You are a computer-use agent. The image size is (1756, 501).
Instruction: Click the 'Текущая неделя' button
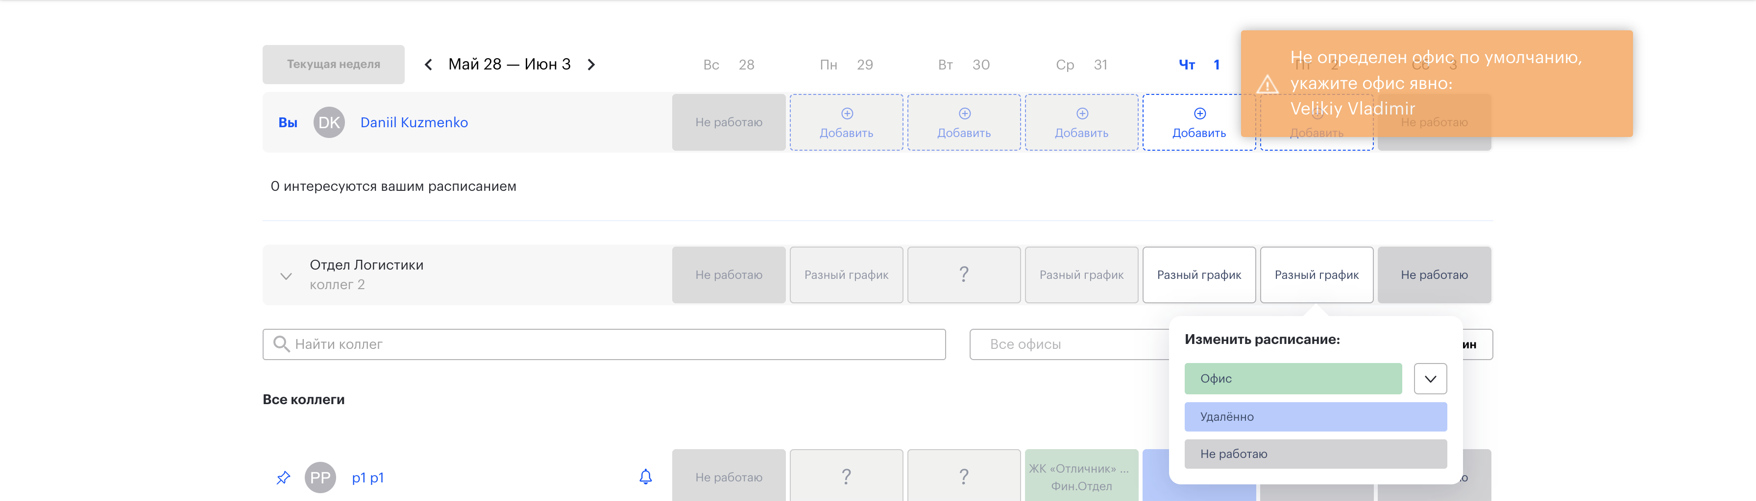tap(333, 64)
